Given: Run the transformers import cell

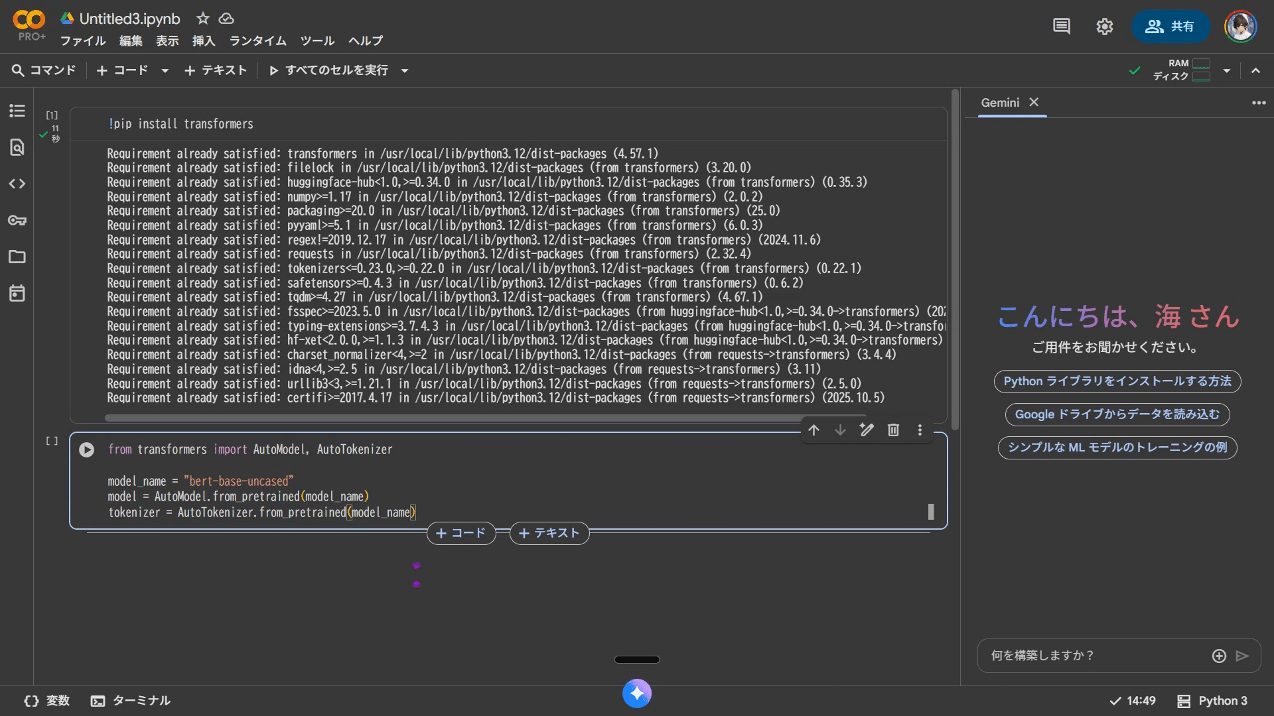Looking at the screenshot, I should tap(86, 449).
